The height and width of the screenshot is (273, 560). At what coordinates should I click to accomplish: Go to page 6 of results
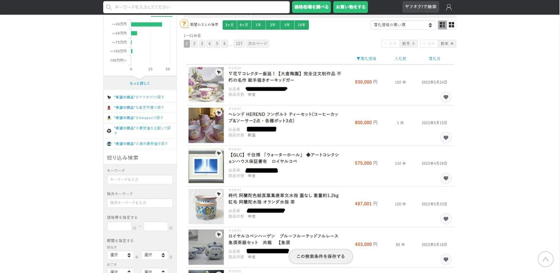point(224,43)
